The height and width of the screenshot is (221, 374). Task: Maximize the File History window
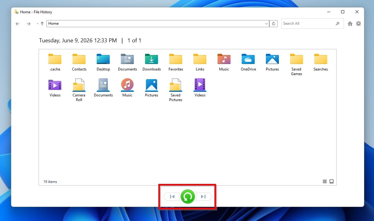(343, 12)
